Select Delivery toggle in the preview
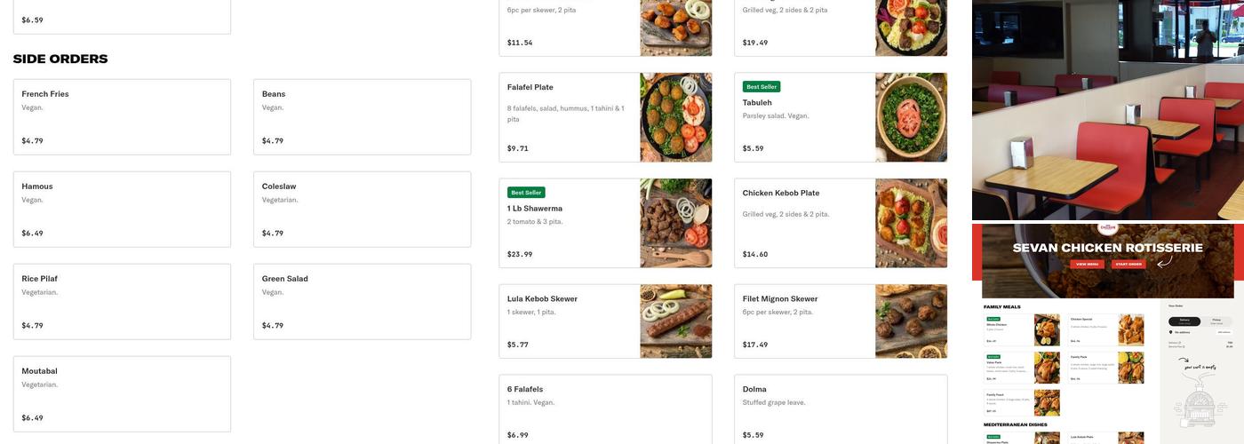Screen dimensions: 1244x444 (1184, 321)
